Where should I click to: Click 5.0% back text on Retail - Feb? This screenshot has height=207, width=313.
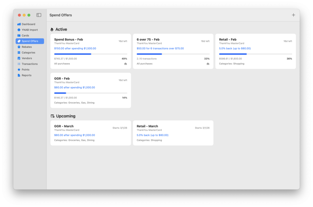click(x=235, y=48)
